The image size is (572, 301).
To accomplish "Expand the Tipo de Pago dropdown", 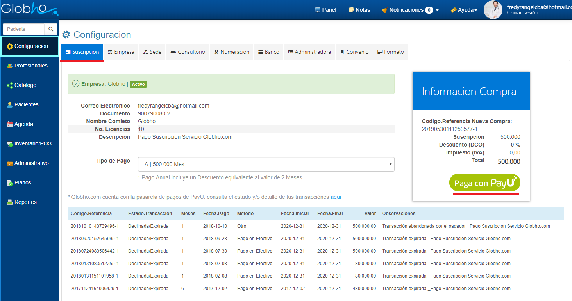I will click(266, 164).
